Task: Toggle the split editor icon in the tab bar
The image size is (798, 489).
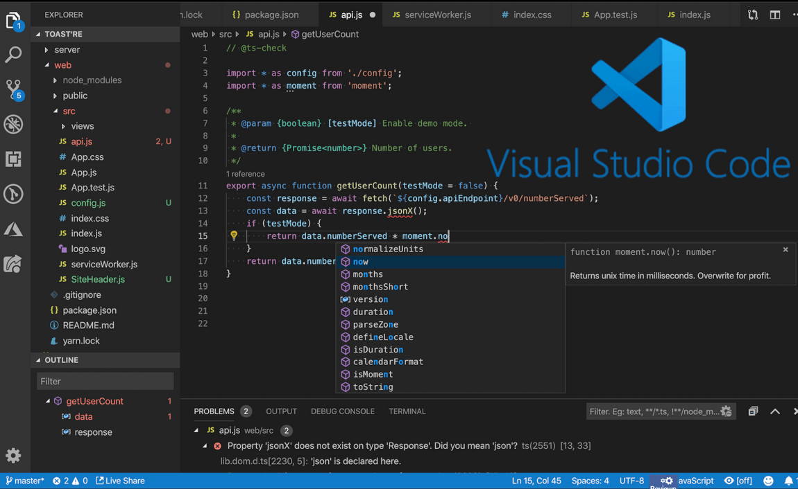Action: 775,14
